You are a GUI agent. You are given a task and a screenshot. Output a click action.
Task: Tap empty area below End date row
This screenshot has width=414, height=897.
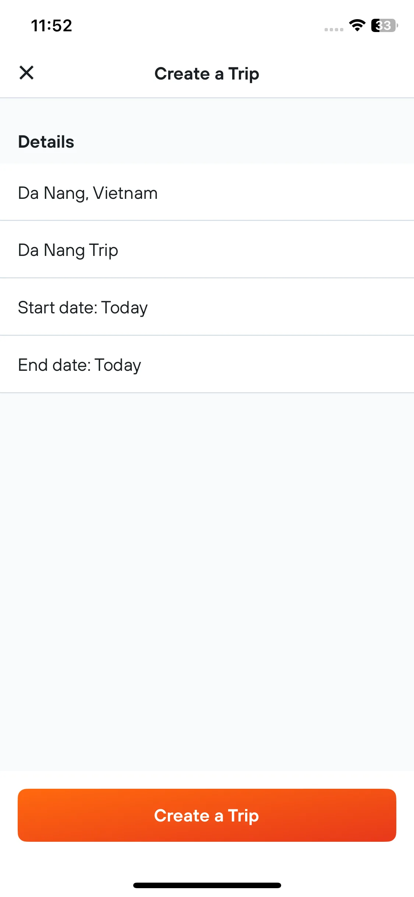207,582
